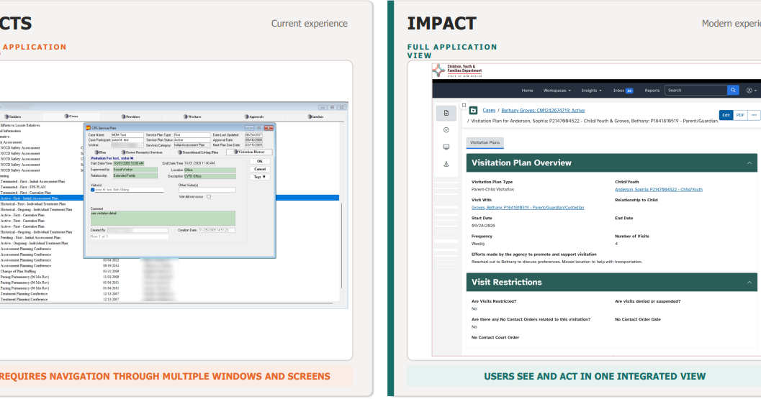Open the document icon in IMPACT sidebar
761x399 pixels.
tap(446, 113)
